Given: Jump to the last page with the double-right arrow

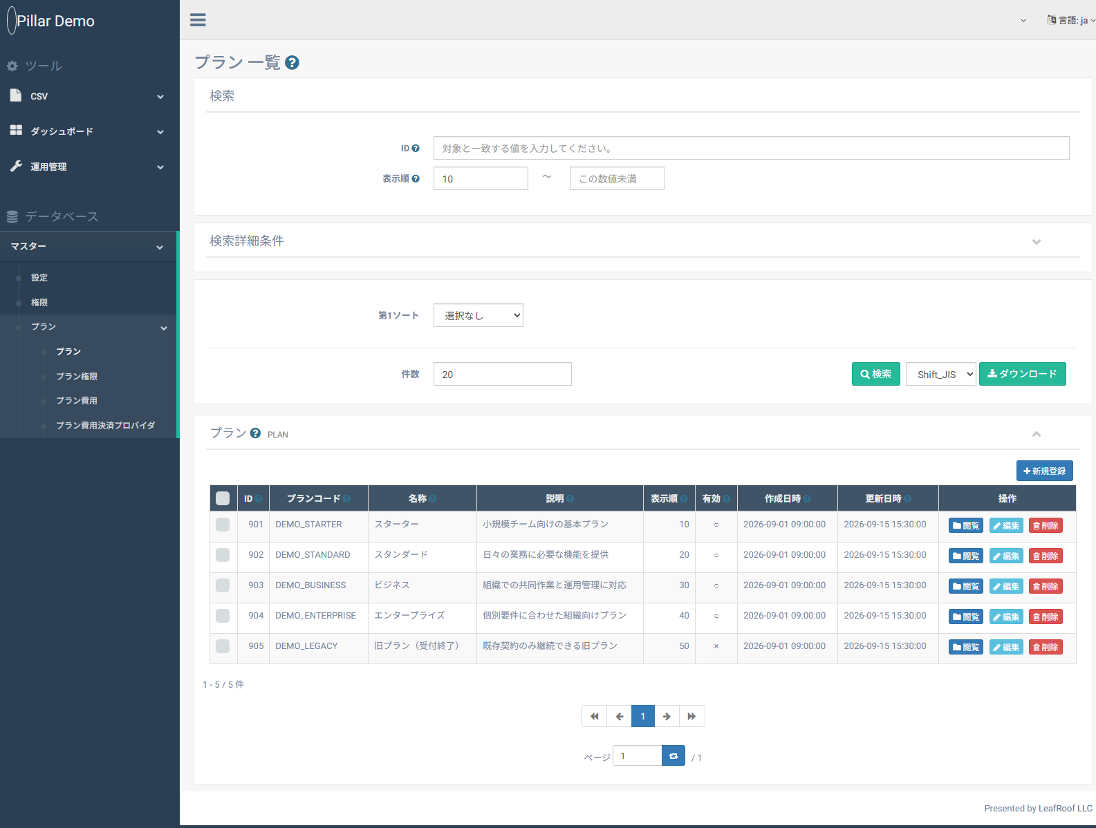Looking at the screenshot, I should (691, 716).
